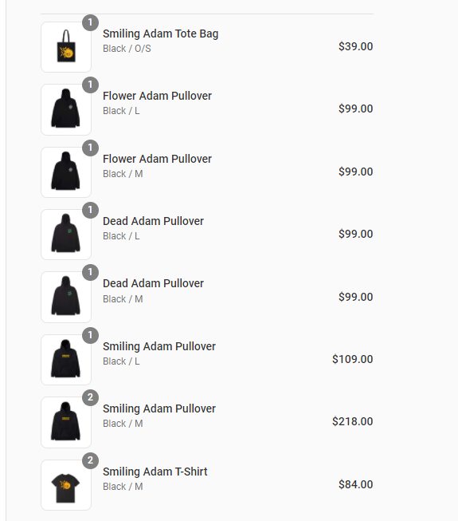Click quantity badge on Smiling Adam Pullover L
Viewport: 458px width, 521px height.
click(x=90, y=335)
